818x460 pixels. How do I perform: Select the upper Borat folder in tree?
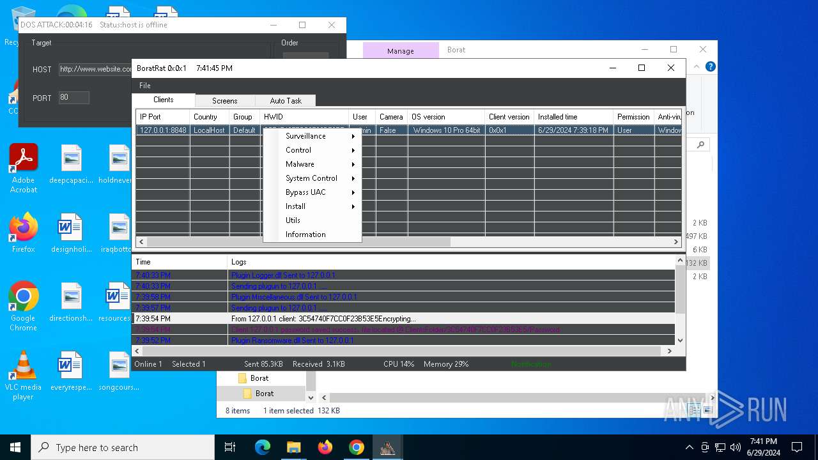click(x=259, y=378)
